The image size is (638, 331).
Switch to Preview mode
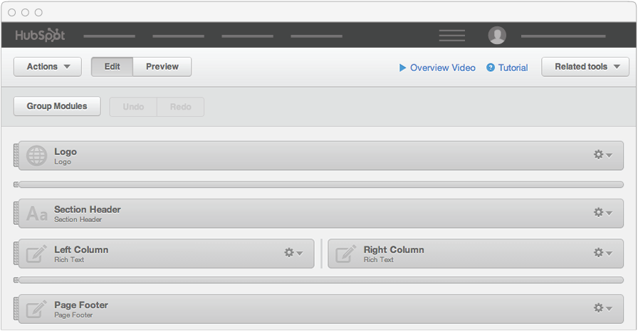coord(162,67)
